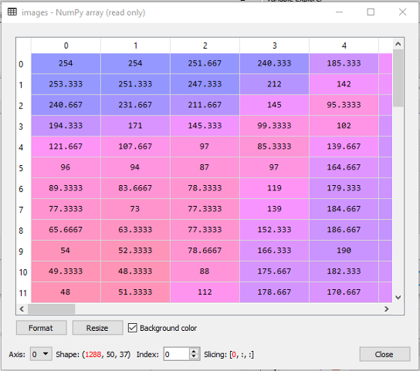The height and width of the screenshot is (371, 420).
Task: Click the scroll up arrow of table
Action: tap(398, 44)
